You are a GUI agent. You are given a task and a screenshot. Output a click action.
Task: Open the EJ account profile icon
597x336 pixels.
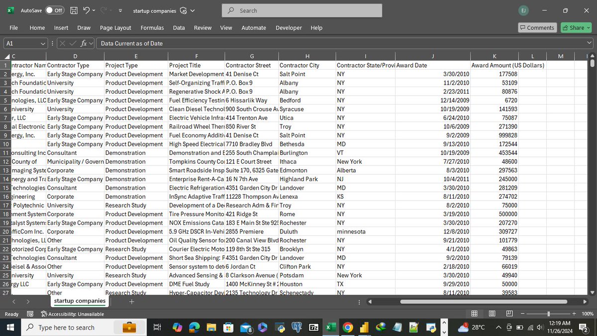tap(523, 10)
